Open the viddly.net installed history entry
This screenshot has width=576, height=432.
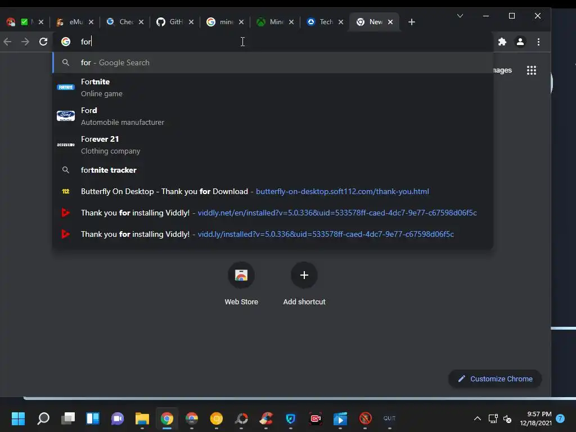(x=273, y=213)
